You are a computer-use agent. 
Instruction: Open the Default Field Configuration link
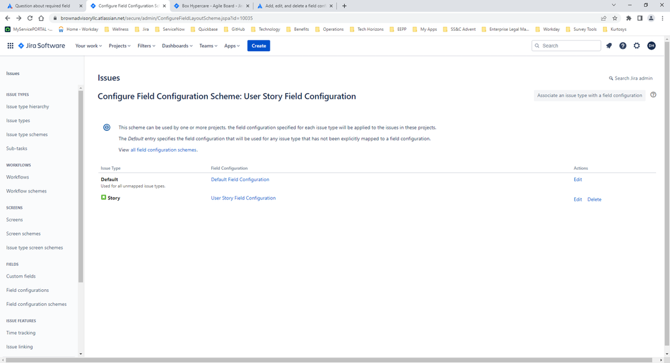[x=240, y=180]
